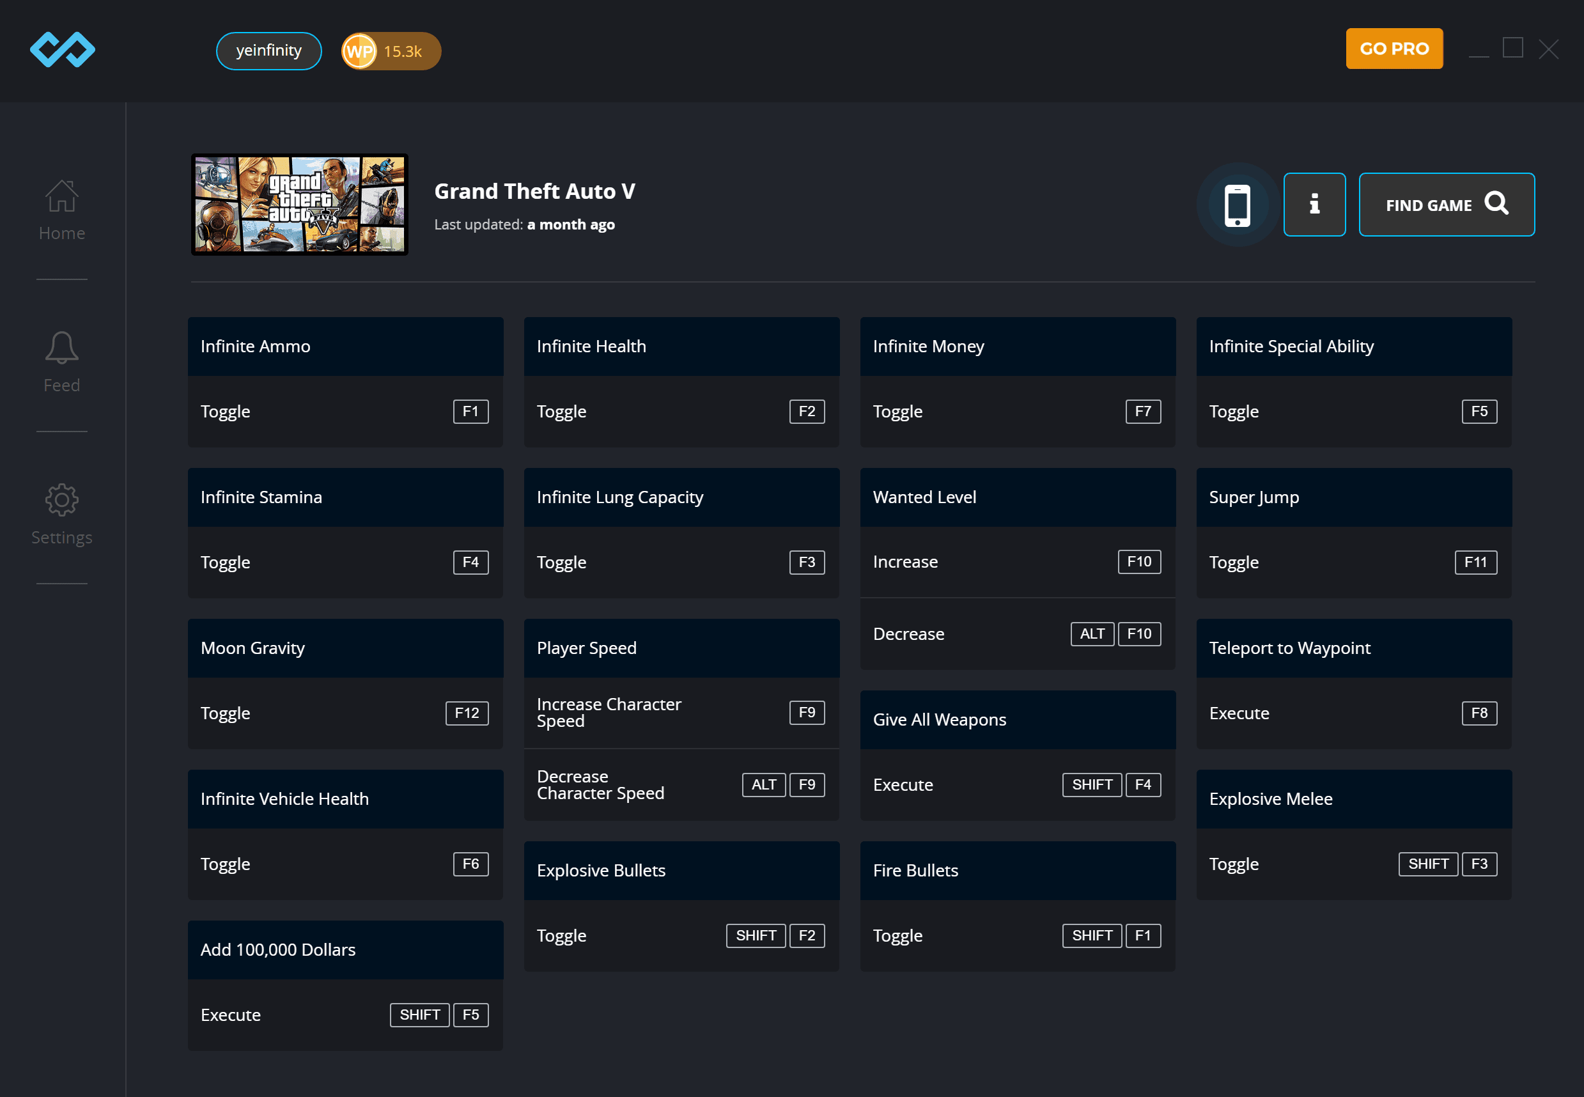Toggle the Infinite Health cheat row
The height and width of the screenshot is (1097, 1584).
pos(681,411)
